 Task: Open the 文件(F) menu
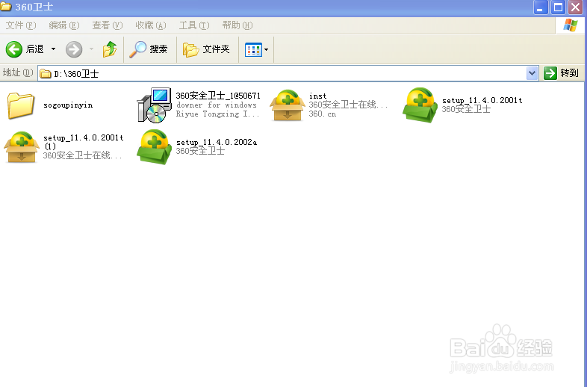(x=21, y=25)
